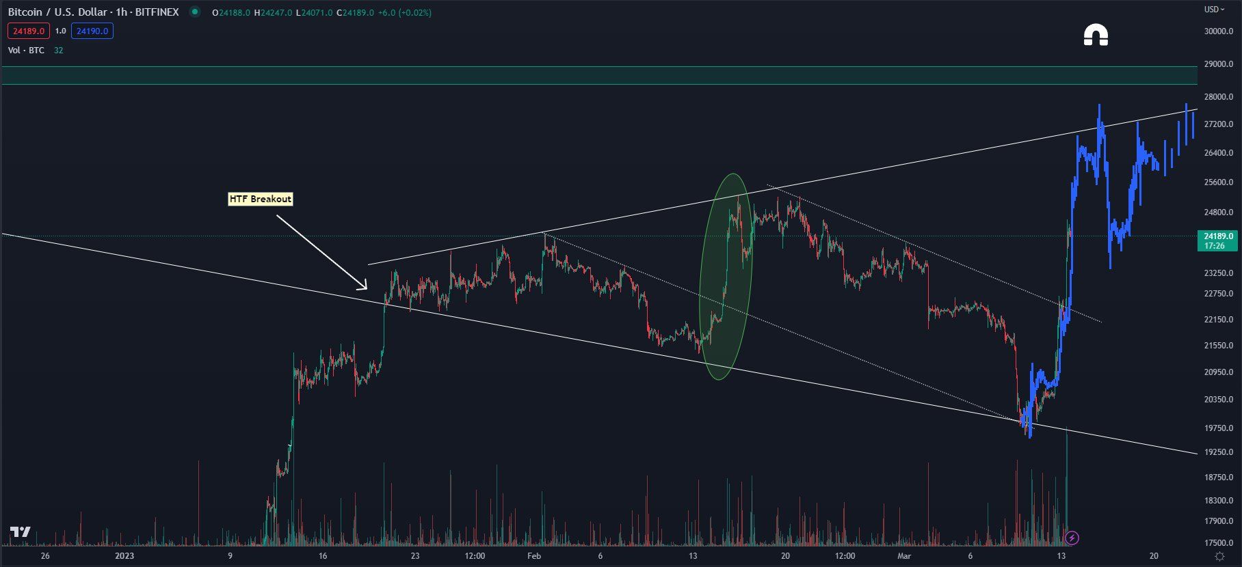This screenshot has width=1242, height=567.
Task: Click the volume value 32
Action: (x=59, y=50)
